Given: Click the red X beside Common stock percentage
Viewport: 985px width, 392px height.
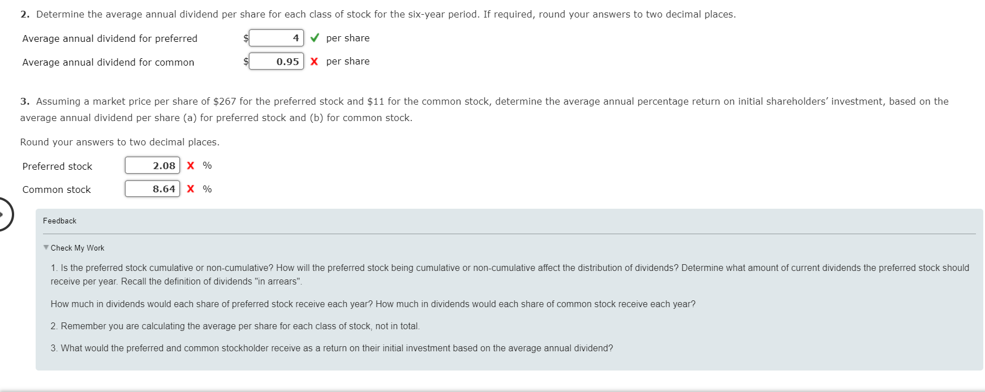Looking at the screenshot, I should [x=190, y=189].
